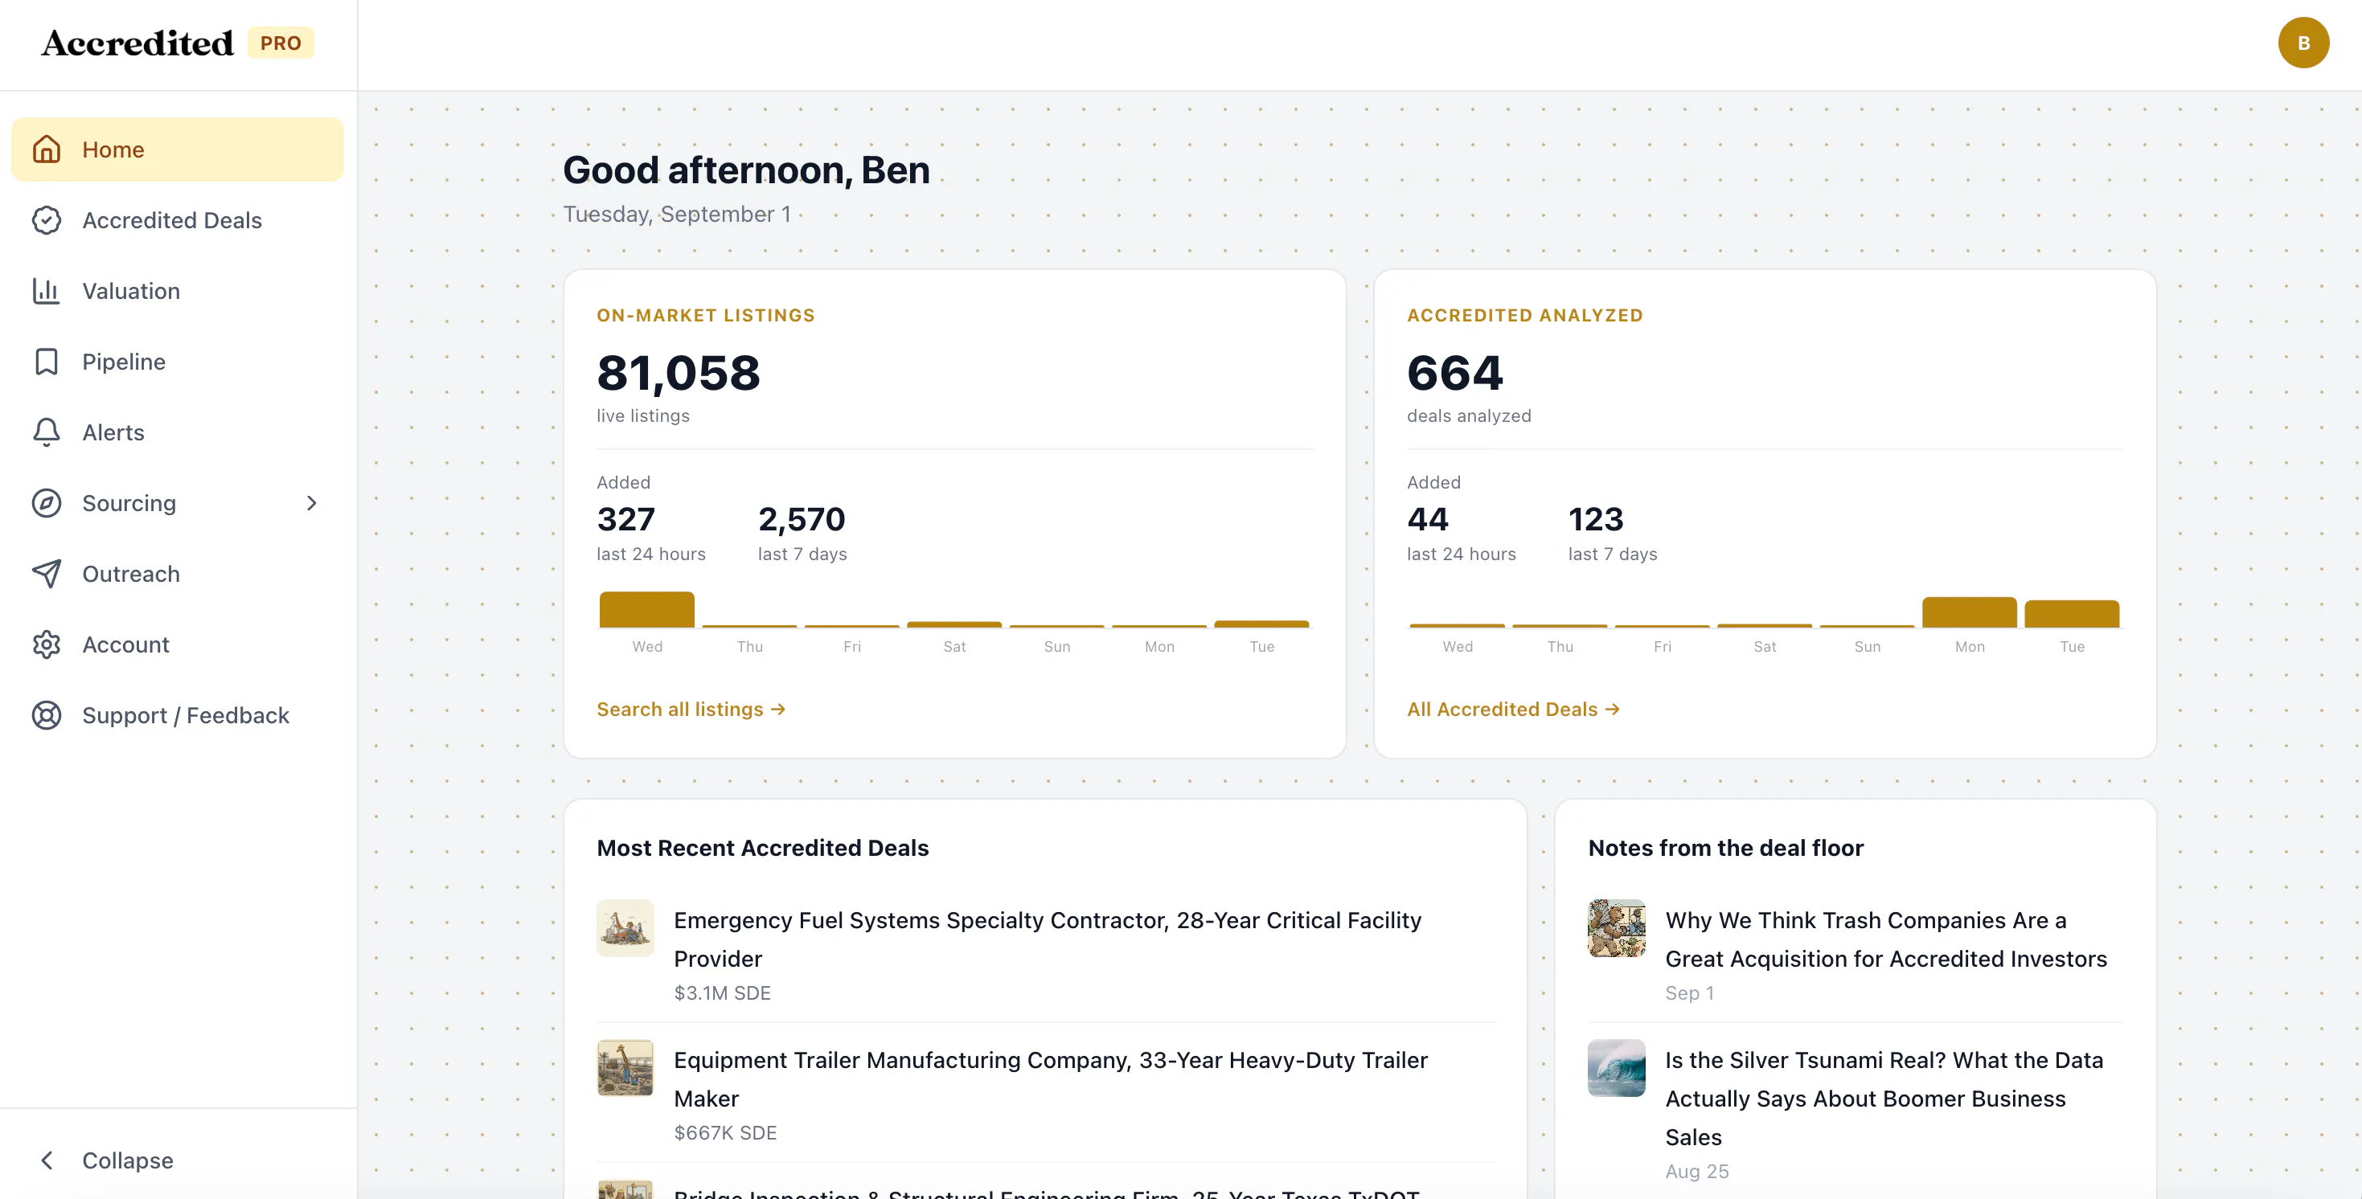Click the Accredited Deals badge check icon
Screen dimensions: 2362x1199
(46, 220)
